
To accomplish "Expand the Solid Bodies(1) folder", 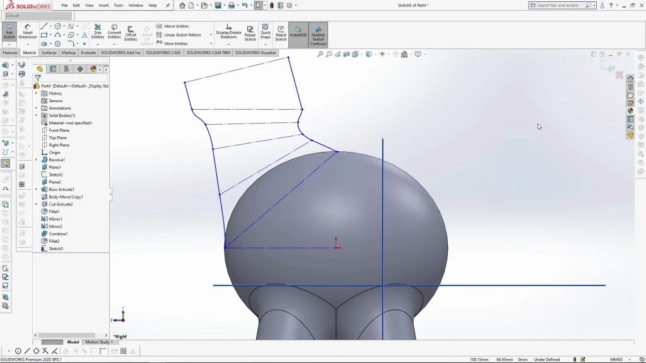I will tap(37, 116).
